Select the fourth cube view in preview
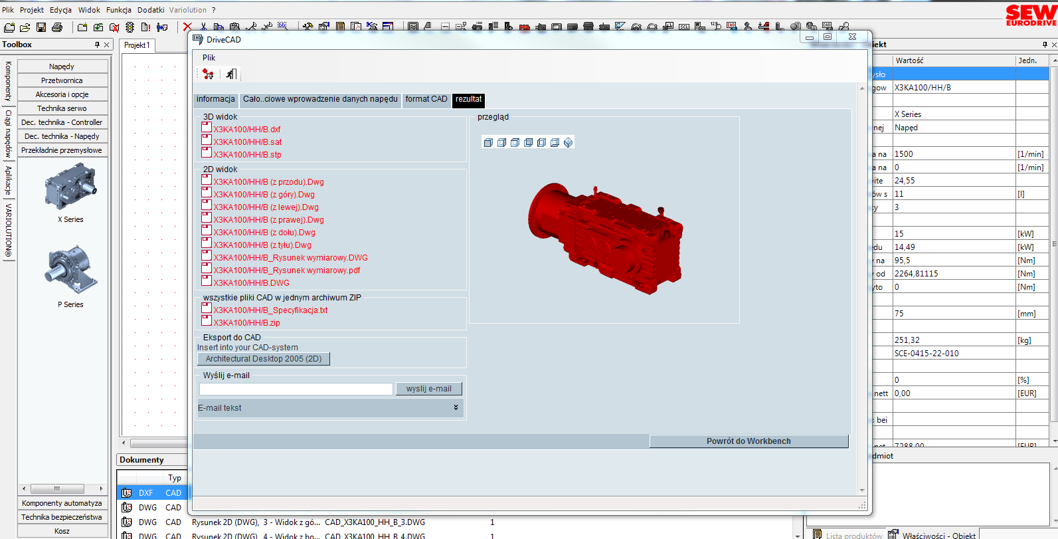Screen dimensions: 1058x539 (x=528, y=142)
